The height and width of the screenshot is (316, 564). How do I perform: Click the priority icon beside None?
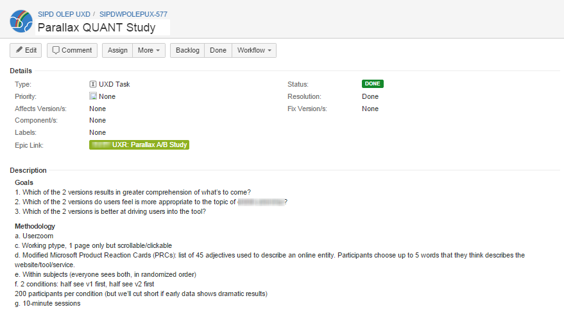(x=93, y=96)
